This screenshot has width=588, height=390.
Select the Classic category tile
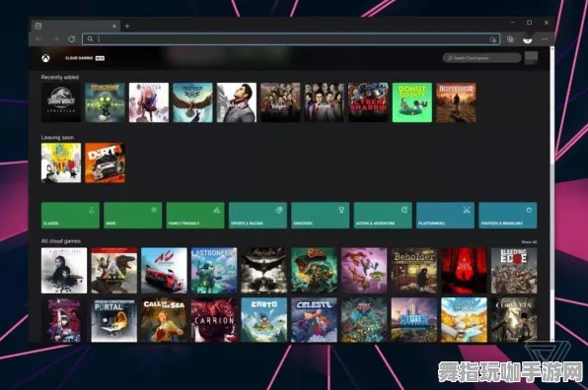point(70,216)
